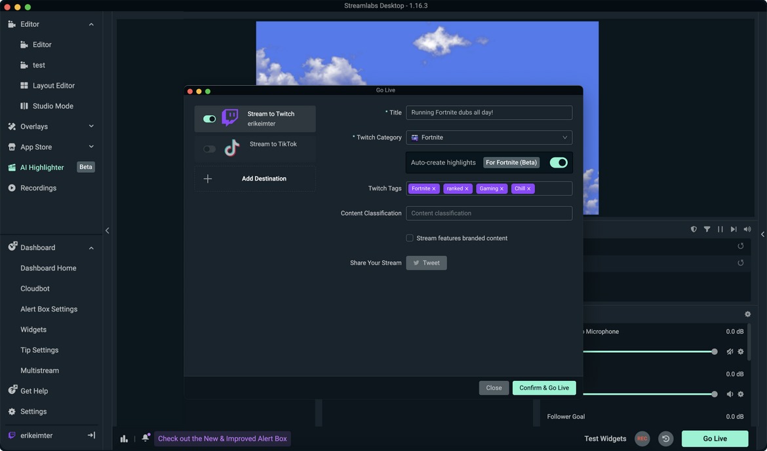Close the Go Live dialog
This screenshot has height=451, width=767.
coord(494,388)
